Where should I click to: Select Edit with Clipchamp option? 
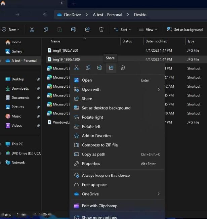[99, 206]
